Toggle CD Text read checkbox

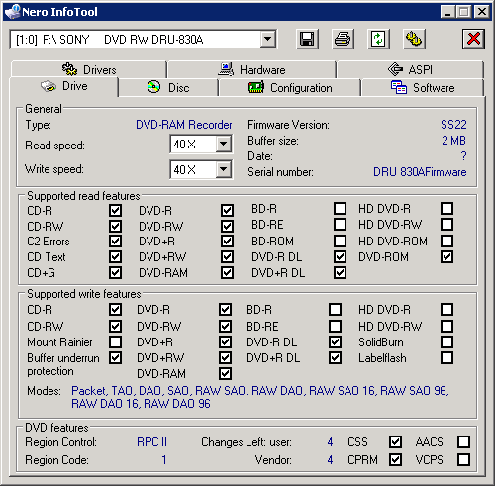coord(115,256)
